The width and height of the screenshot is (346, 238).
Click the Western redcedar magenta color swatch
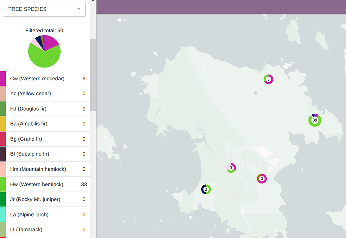point(3,79)
